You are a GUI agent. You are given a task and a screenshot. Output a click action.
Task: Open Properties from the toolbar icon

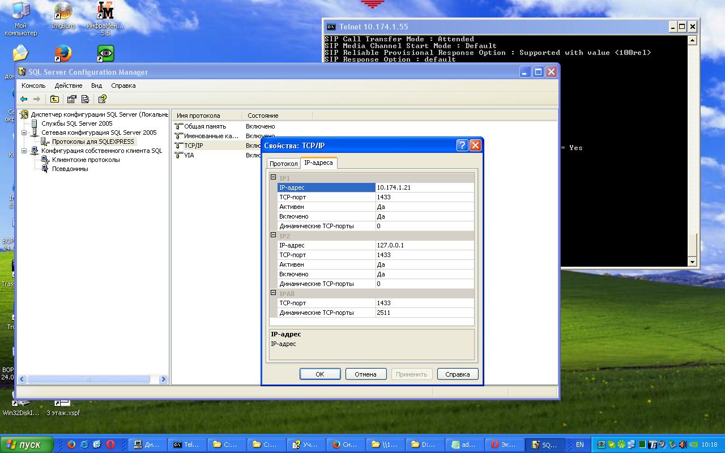coord(71,99)
